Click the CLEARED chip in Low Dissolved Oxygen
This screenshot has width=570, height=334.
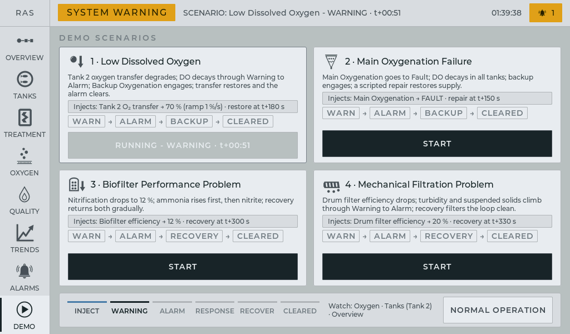[248, 121]
